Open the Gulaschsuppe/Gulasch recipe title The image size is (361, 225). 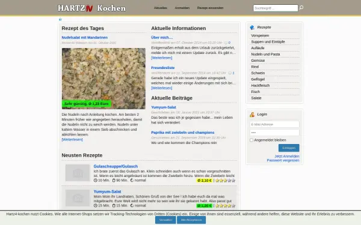tap(116, 166)
